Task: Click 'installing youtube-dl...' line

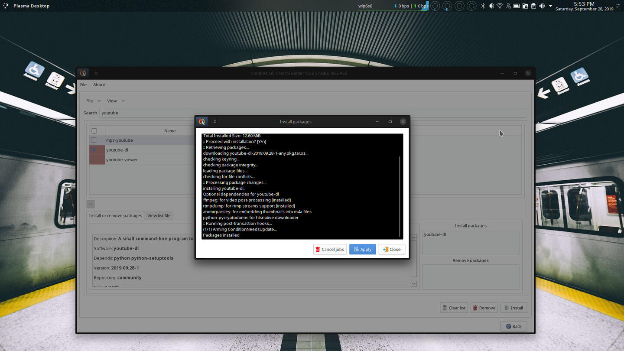Action: click(224, 188)
